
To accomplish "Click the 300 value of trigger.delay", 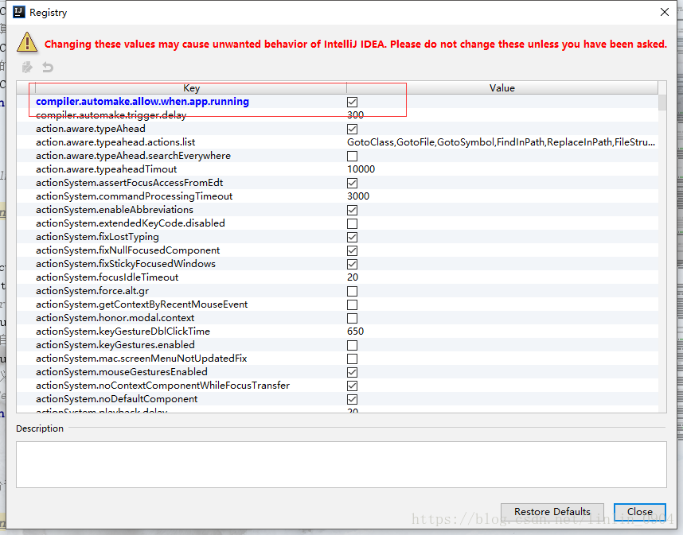I will coord(356,114).
